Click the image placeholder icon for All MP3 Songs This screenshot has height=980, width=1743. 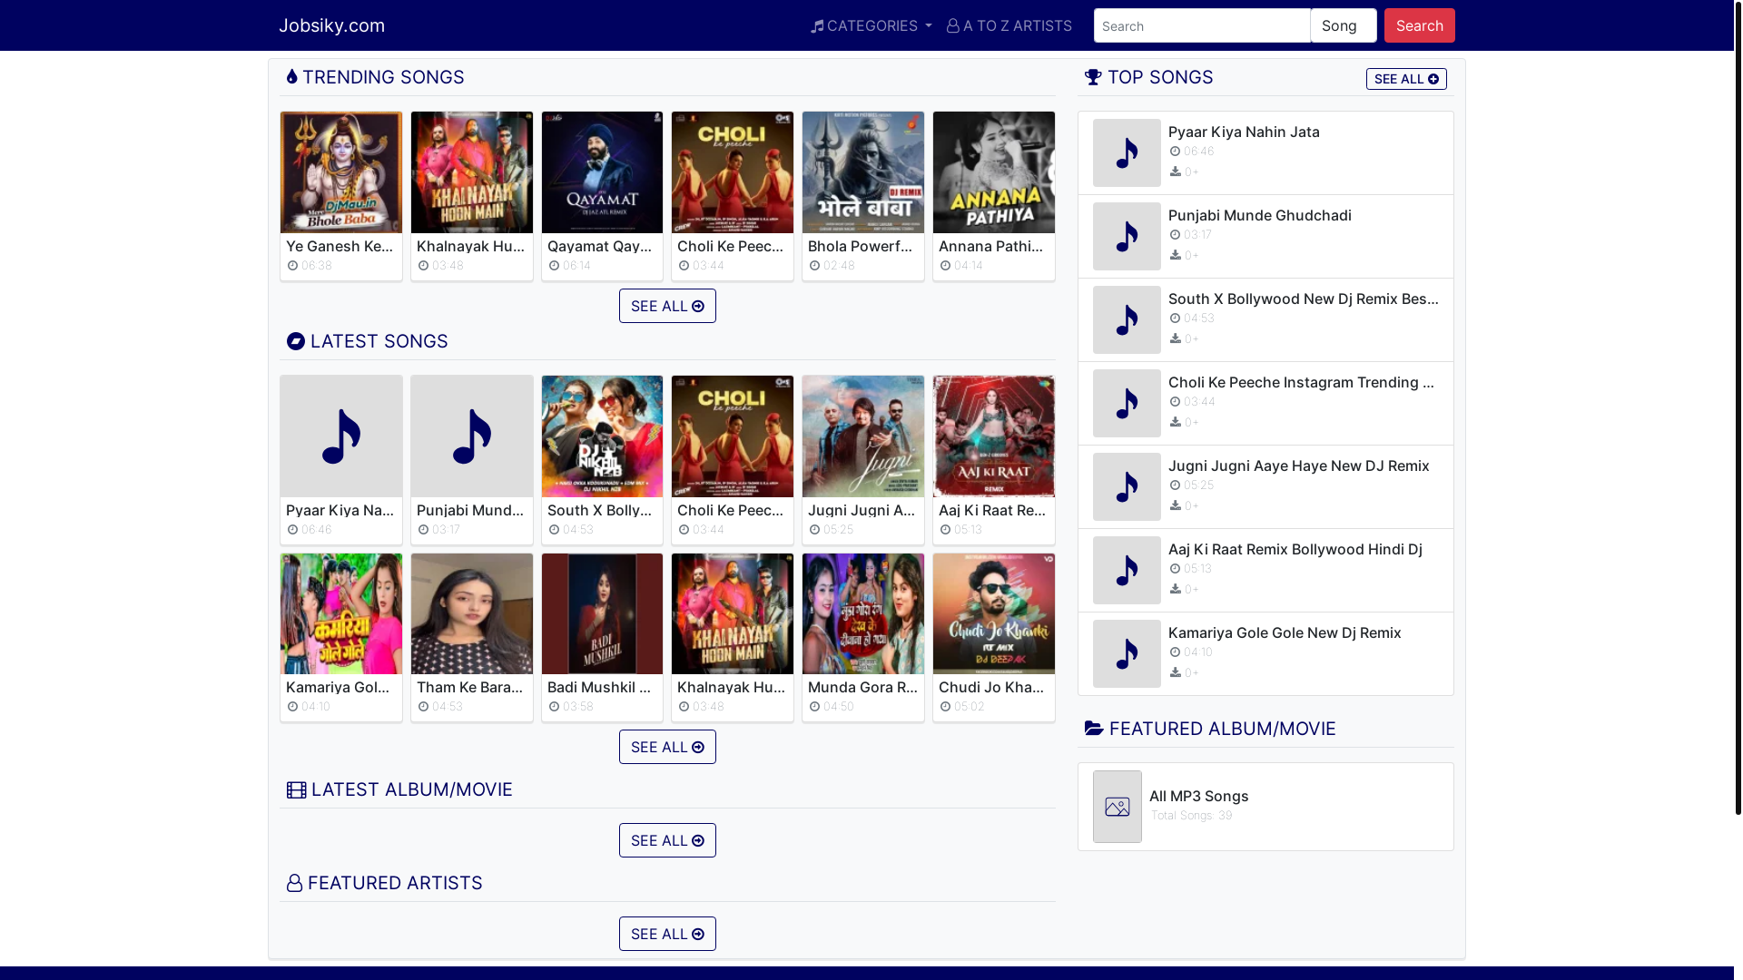click(x=1118, y=807)
